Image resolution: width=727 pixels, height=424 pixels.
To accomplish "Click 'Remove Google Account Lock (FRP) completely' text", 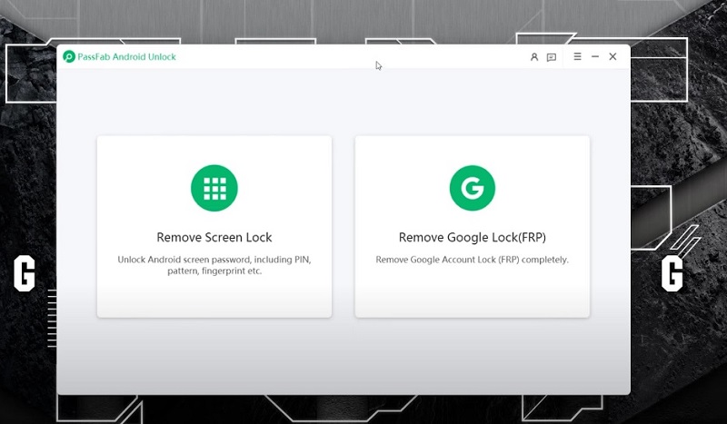I will pyautogui.click(x=472, y=260).
